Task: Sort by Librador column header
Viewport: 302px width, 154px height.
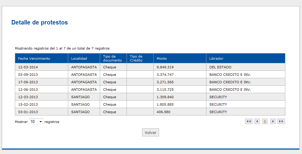Action: [x=246, y=58]
